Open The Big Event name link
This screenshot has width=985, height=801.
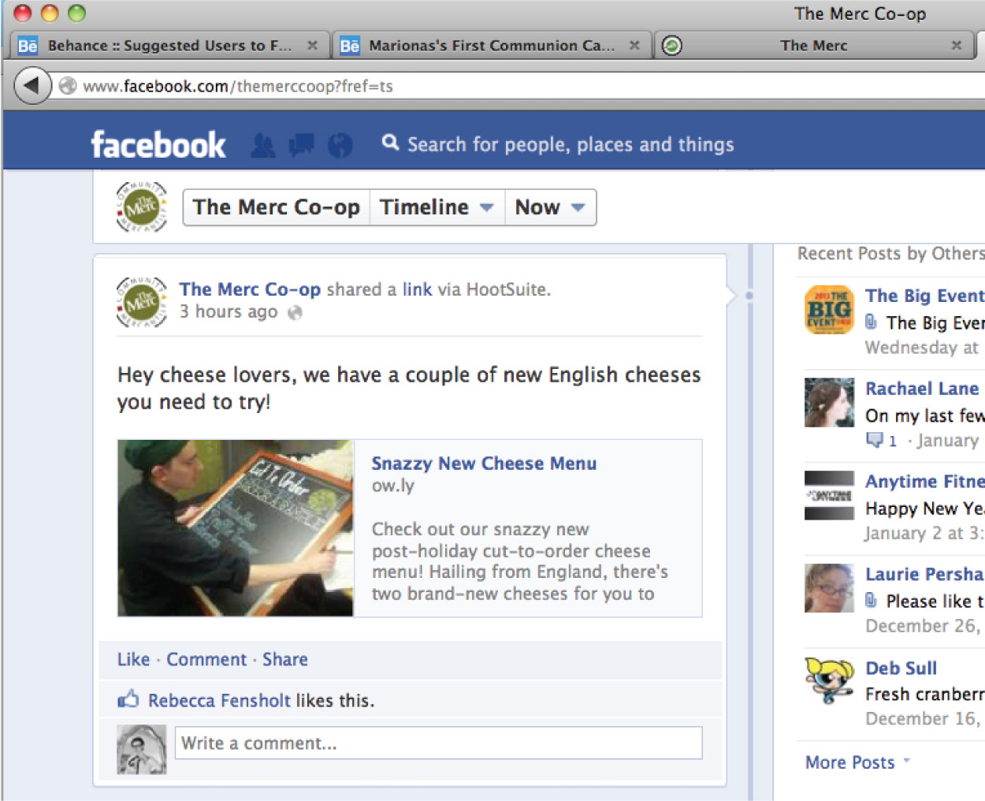point(925,296)
